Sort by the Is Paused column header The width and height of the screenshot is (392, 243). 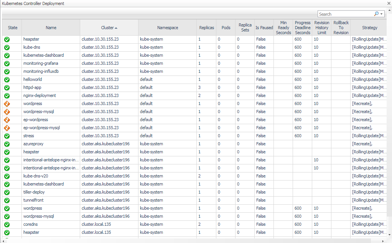click(x=264, y=28)
